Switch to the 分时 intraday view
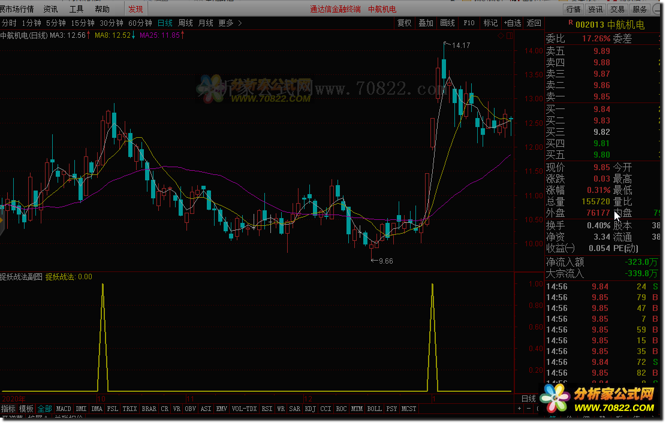666x423 pixels. point(9,23)
